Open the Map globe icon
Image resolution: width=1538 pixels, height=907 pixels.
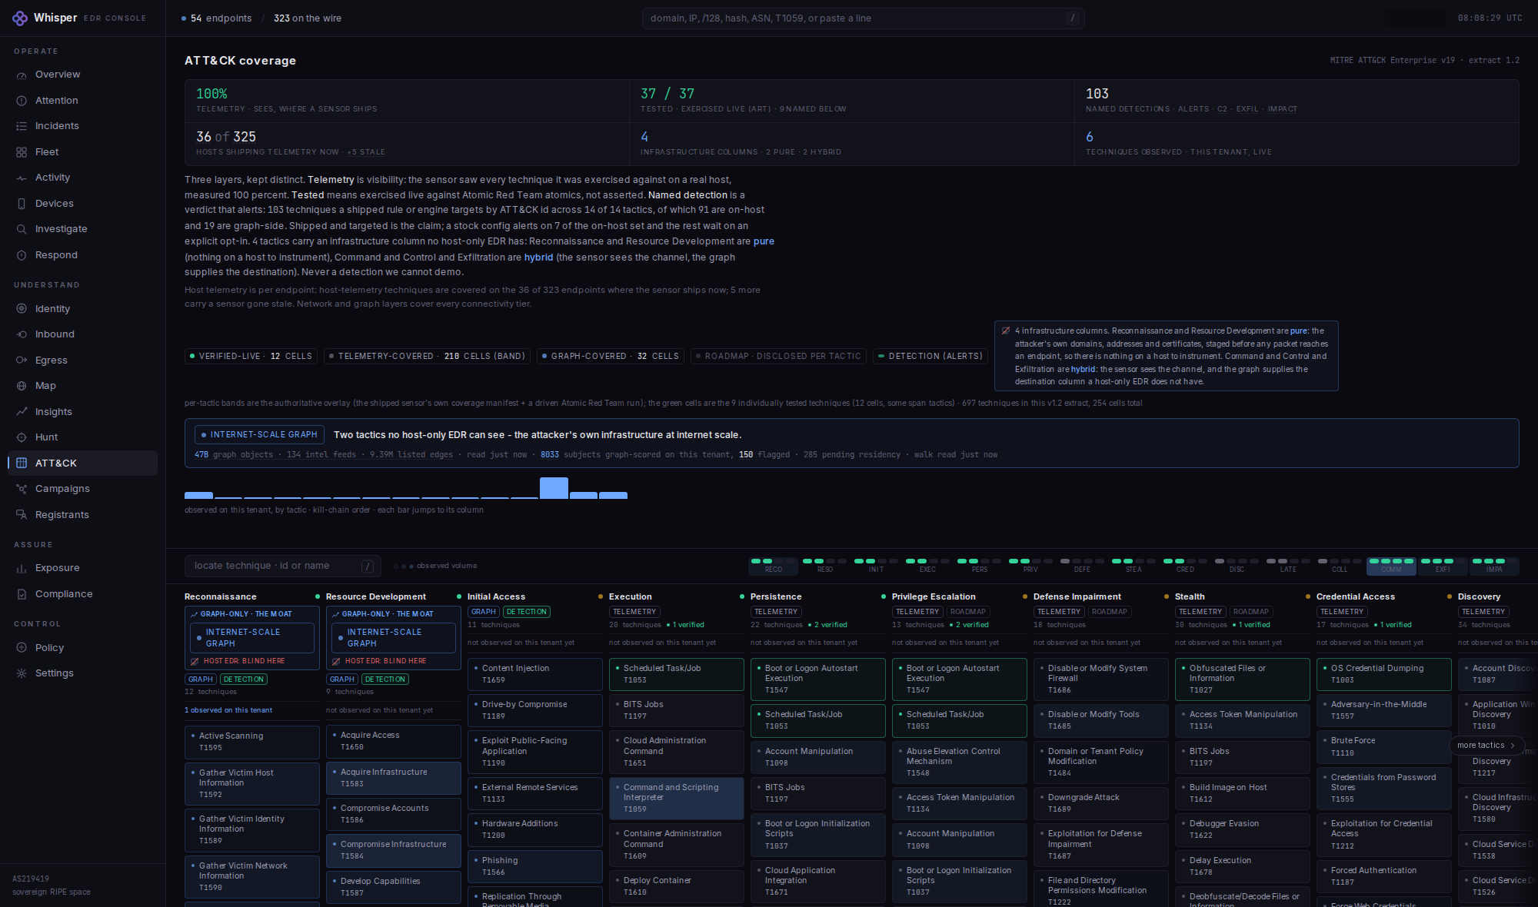(22, 386)
